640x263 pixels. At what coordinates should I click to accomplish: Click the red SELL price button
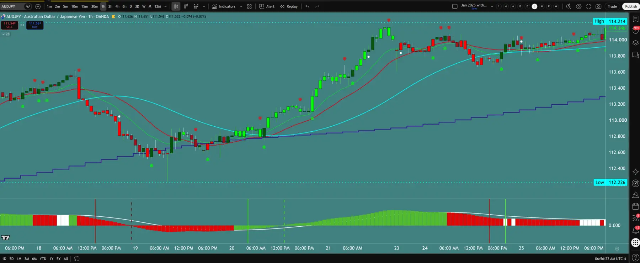click(x=10, y=25)
